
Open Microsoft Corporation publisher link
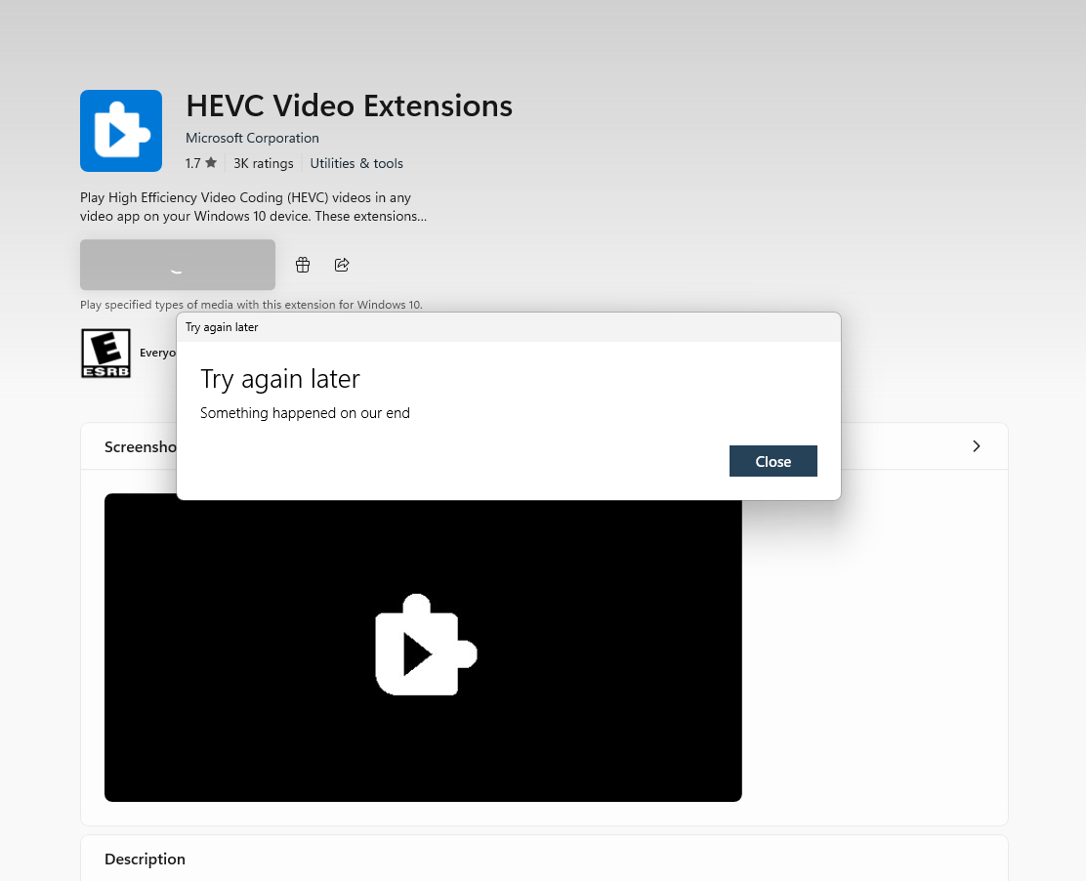(252, 138)
